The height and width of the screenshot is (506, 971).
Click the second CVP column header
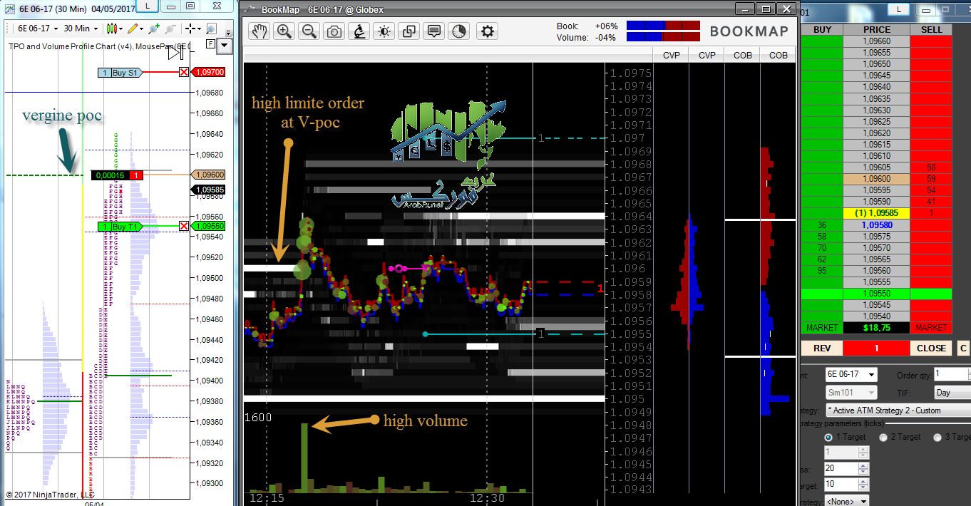707,55
